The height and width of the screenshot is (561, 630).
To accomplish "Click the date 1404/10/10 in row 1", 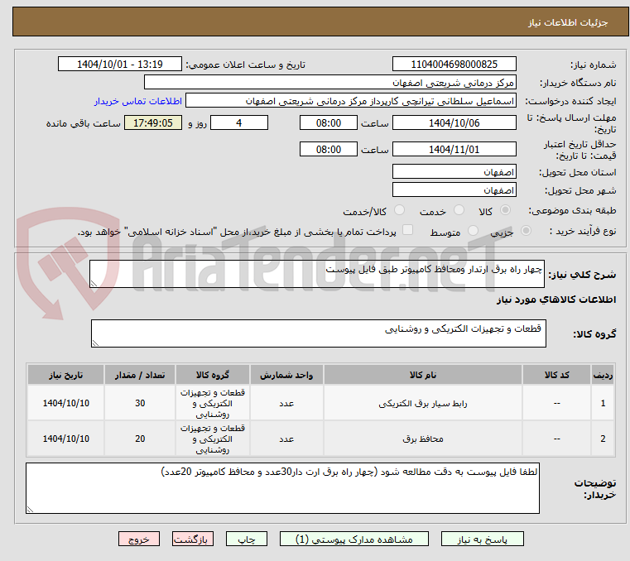I will click(66, 403).
